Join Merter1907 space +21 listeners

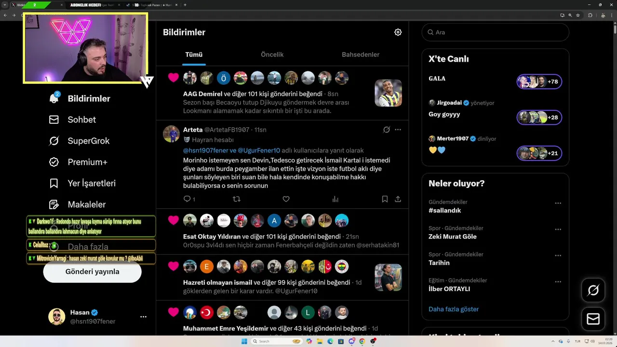click(x=539, y=153)
